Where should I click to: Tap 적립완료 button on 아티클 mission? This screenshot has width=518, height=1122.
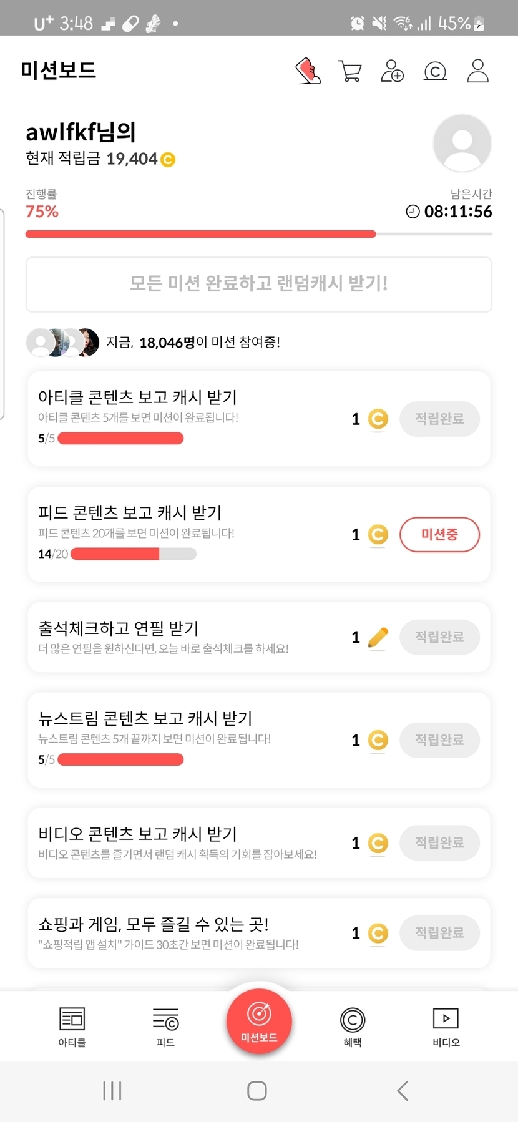coord(439,419)
